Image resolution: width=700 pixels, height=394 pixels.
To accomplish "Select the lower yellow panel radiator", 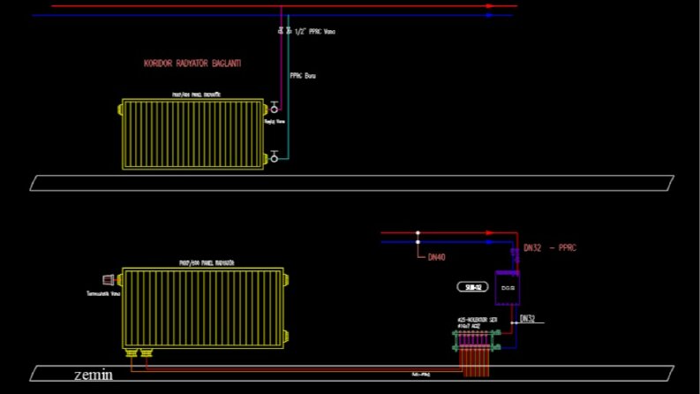I will click(x=203, y=308).
